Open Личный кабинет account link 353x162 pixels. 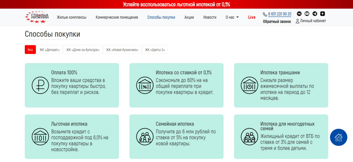(311, 21)
